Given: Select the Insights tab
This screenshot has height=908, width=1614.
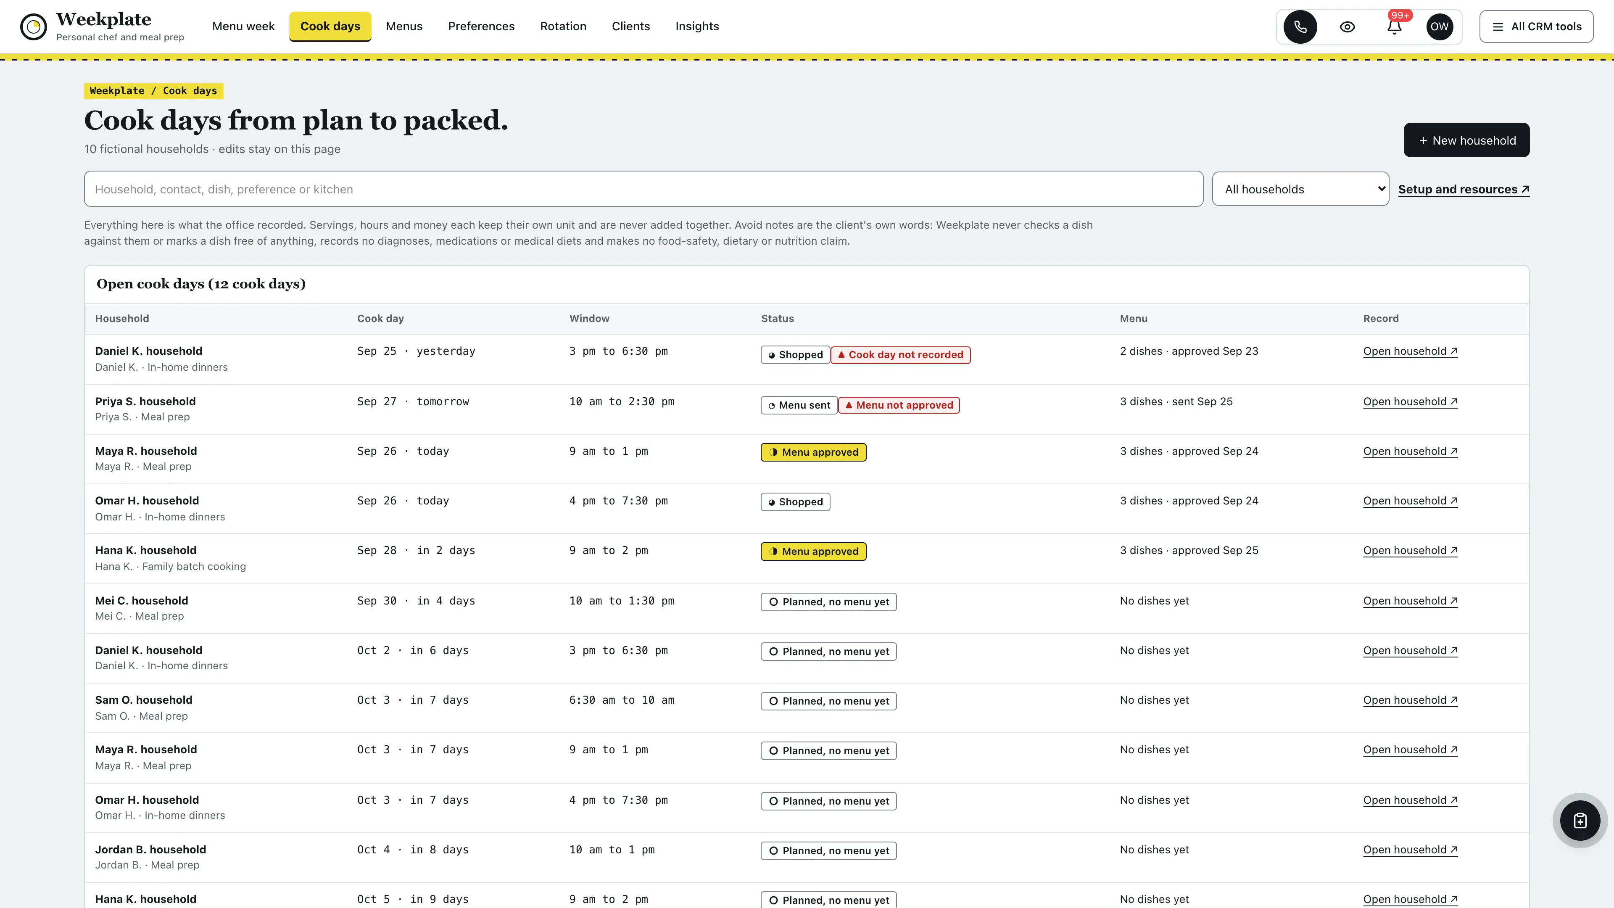Looking at the screenshot, I should (x=697, y=26).
